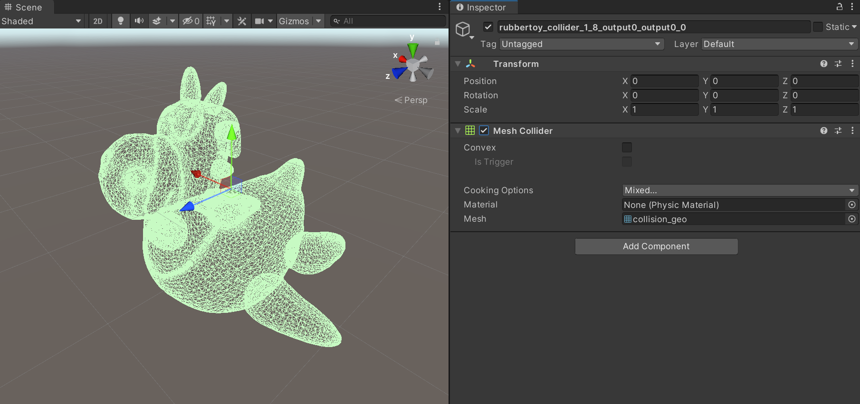Viewport: 860px width, 404px height.
Task: Disable the Mesh Collider enabled checkbox
Action: [484, 130]
